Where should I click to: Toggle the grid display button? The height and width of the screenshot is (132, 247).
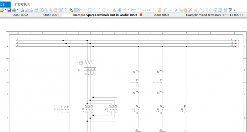point(76,10)
